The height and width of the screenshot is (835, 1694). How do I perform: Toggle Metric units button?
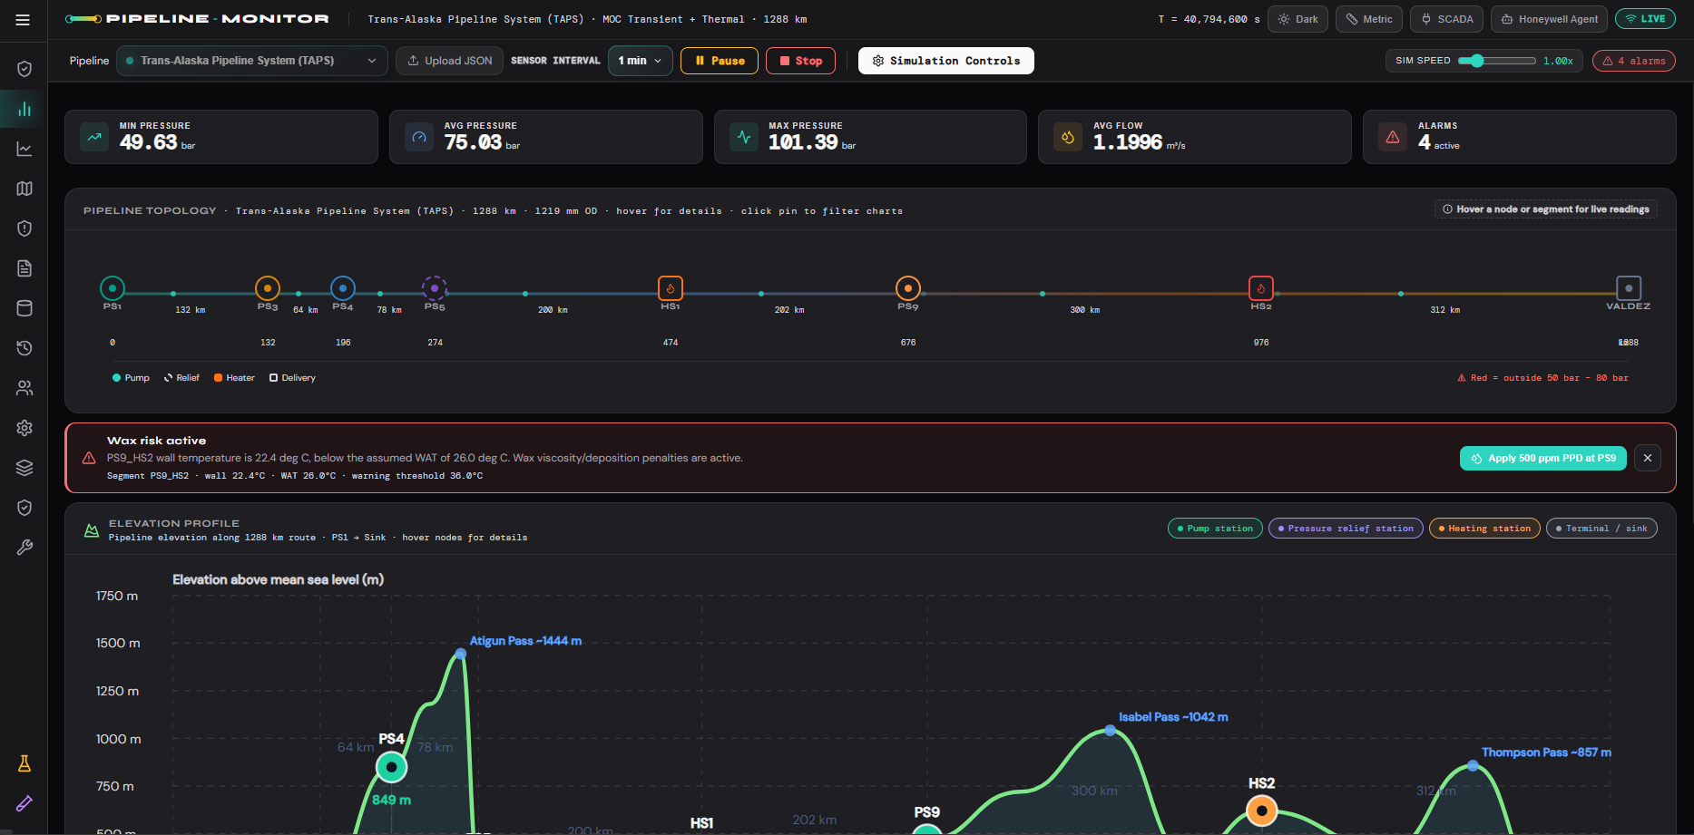pos(1369,19)
